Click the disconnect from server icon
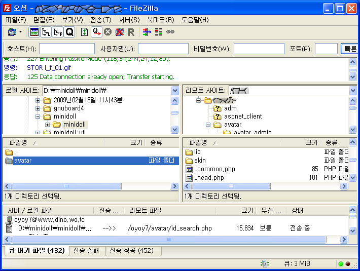The height and width of the screenshot is (271, 360). [x=119, y=32]
